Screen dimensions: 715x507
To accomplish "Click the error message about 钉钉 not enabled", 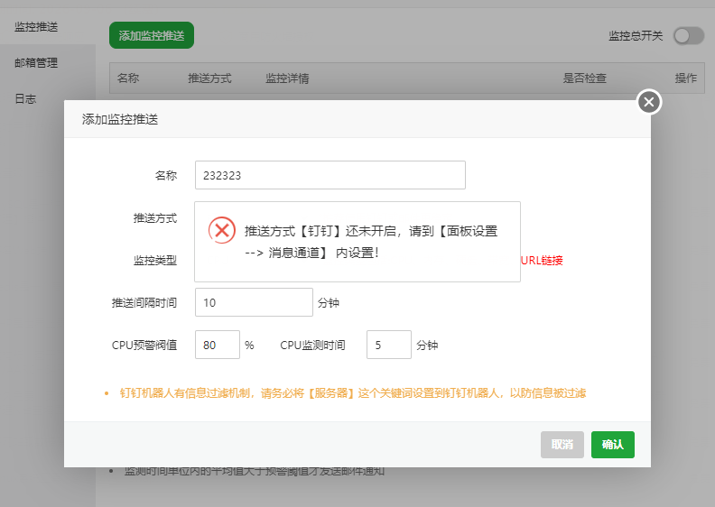I will pos(371,242).
